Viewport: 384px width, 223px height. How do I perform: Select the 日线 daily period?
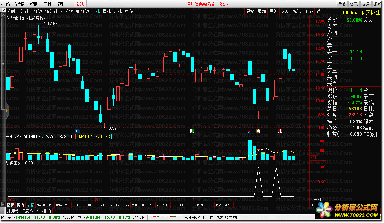(x=96, y=11)
